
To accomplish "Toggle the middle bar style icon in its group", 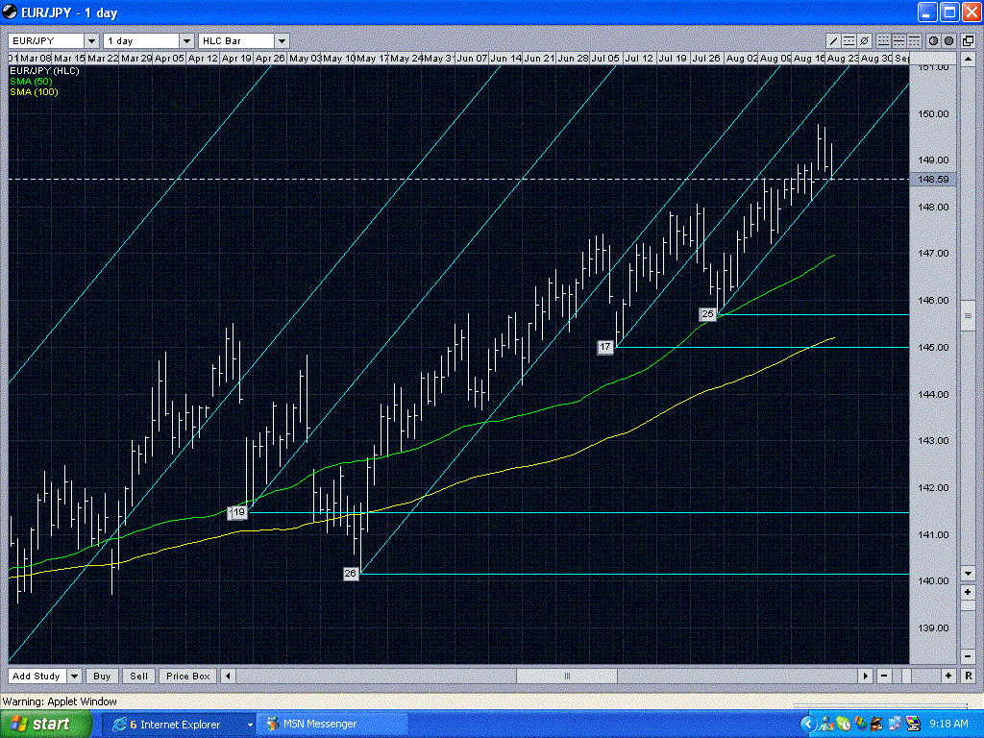I will 899,40.
